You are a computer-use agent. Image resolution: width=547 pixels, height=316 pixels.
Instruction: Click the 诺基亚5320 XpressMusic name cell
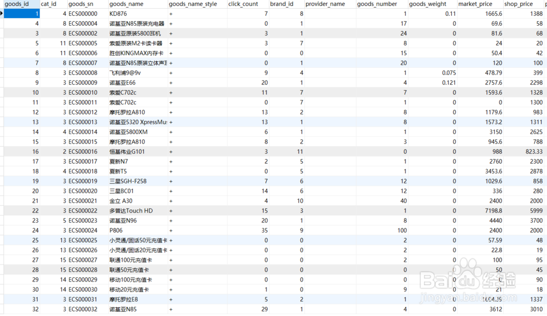[138, 122]
